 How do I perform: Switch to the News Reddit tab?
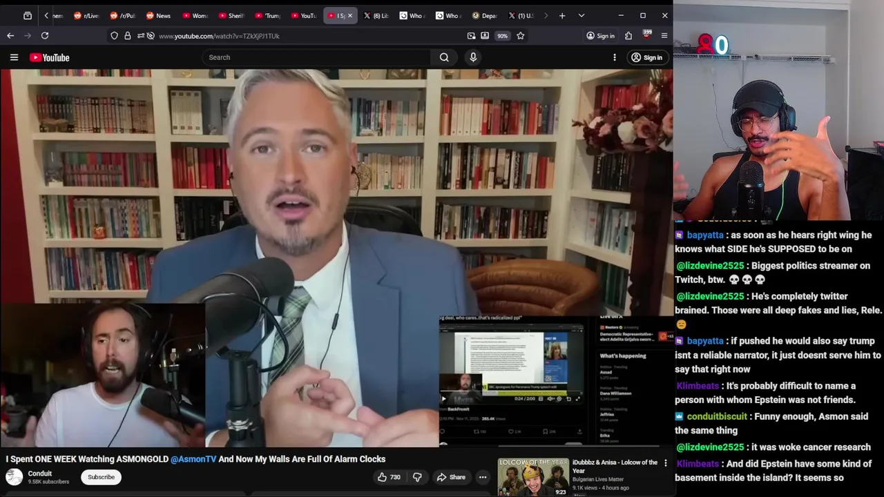[159, 15]
